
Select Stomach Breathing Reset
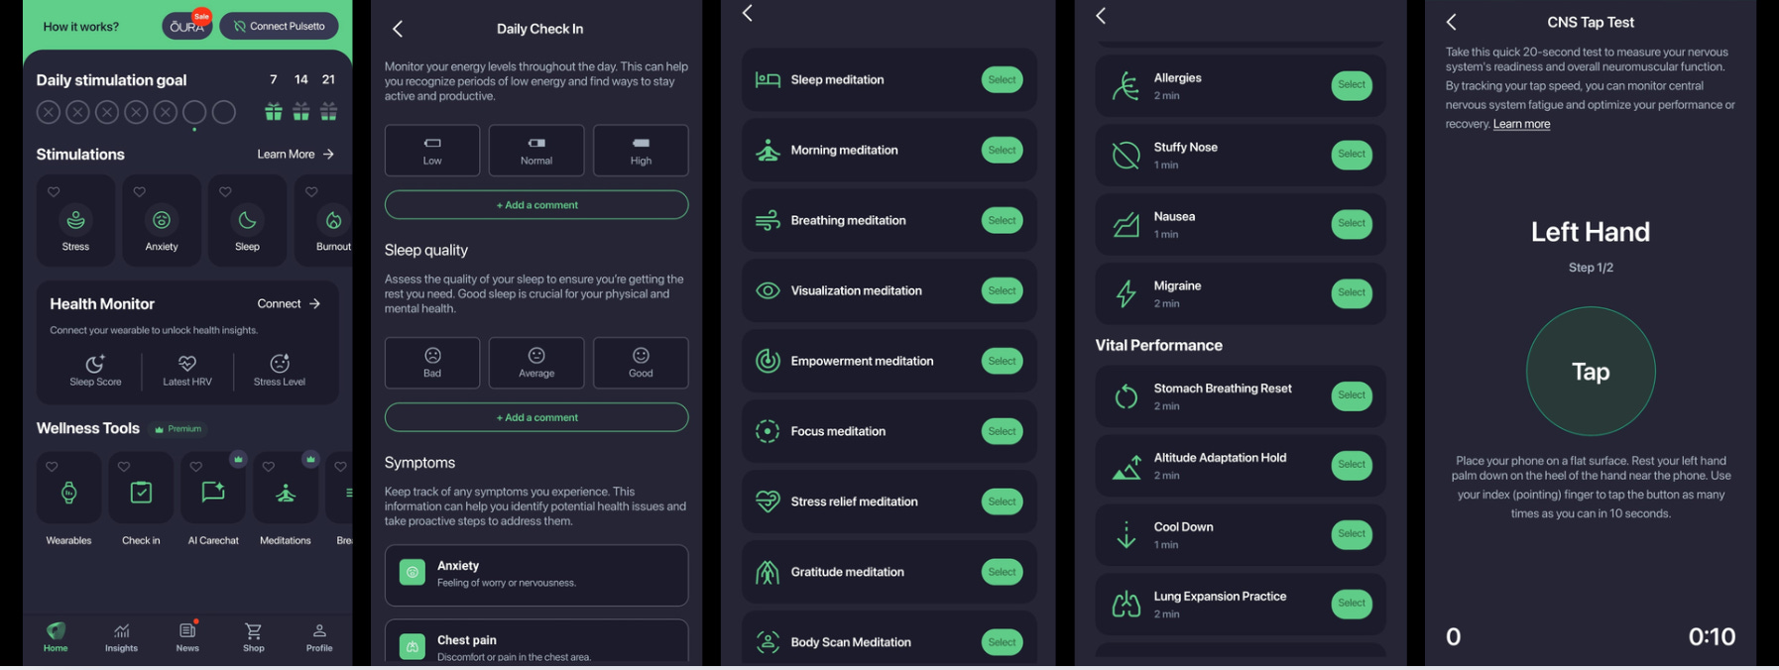[x=1352, y=395]
